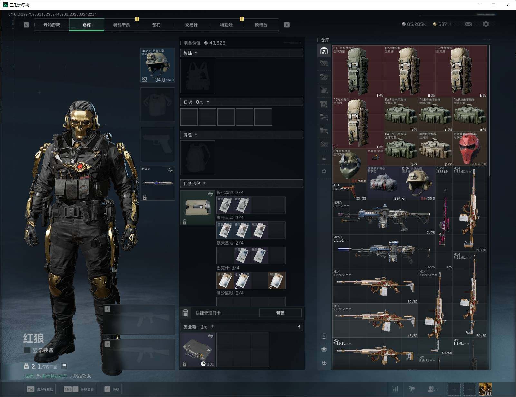Click the 进入特勤处 Tab shortcut button
The image size is (516, 397).
[40, 389]
